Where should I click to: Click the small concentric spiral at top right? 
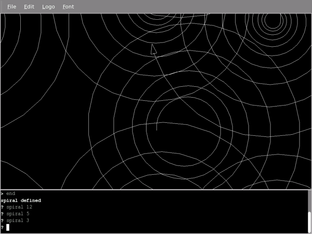coord(272,21)
